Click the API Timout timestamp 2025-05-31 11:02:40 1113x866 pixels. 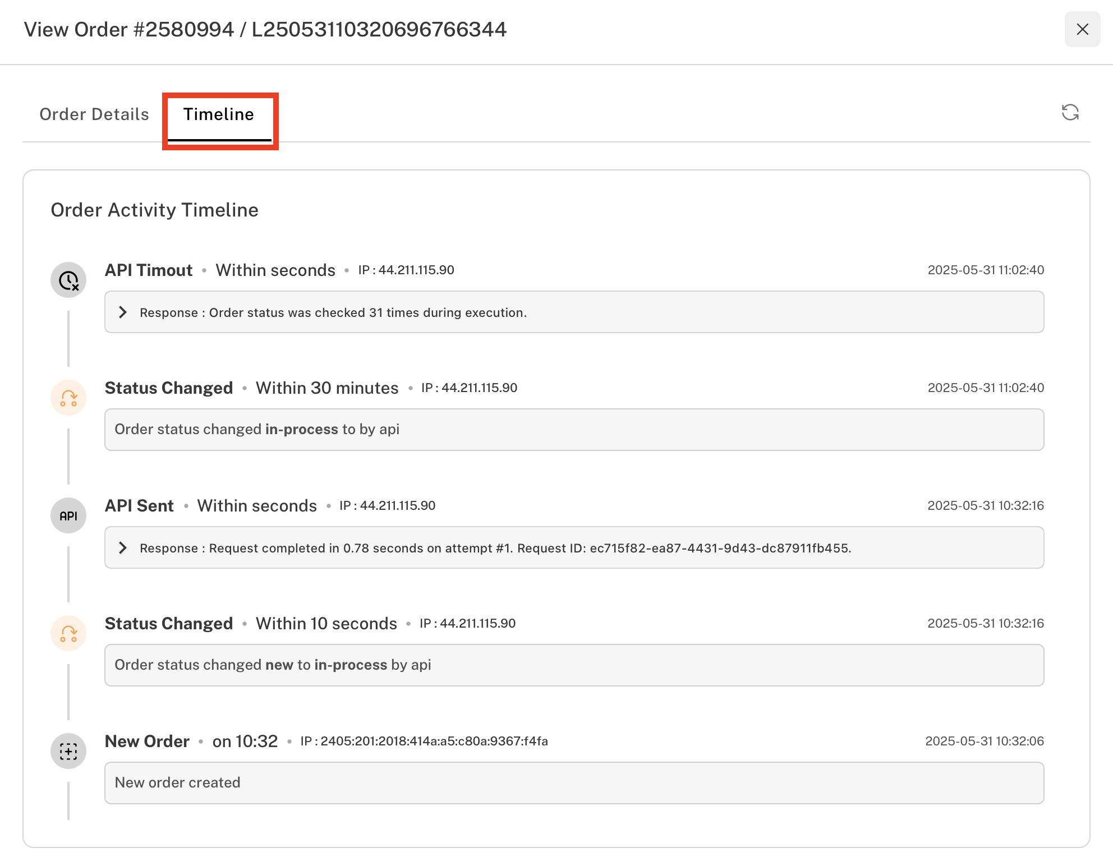986,270
